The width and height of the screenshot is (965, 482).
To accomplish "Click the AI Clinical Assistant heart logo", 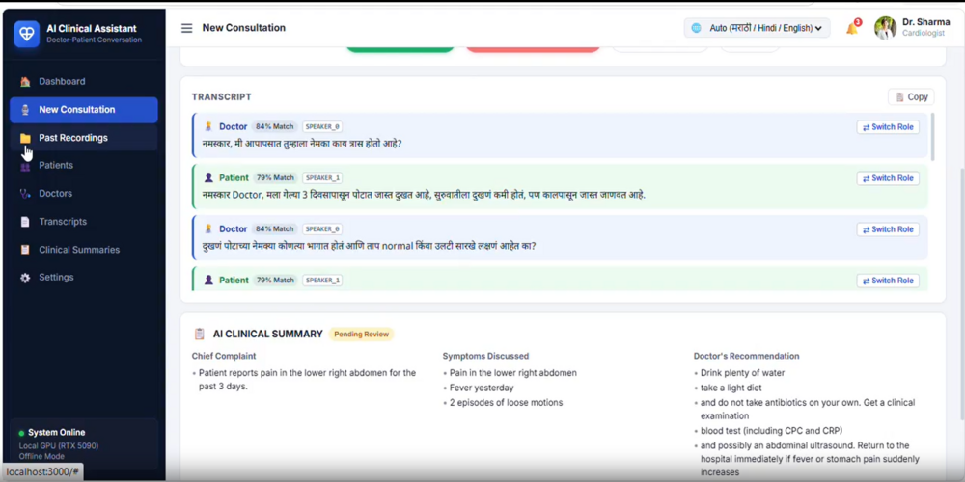I will tap(26, 35).
